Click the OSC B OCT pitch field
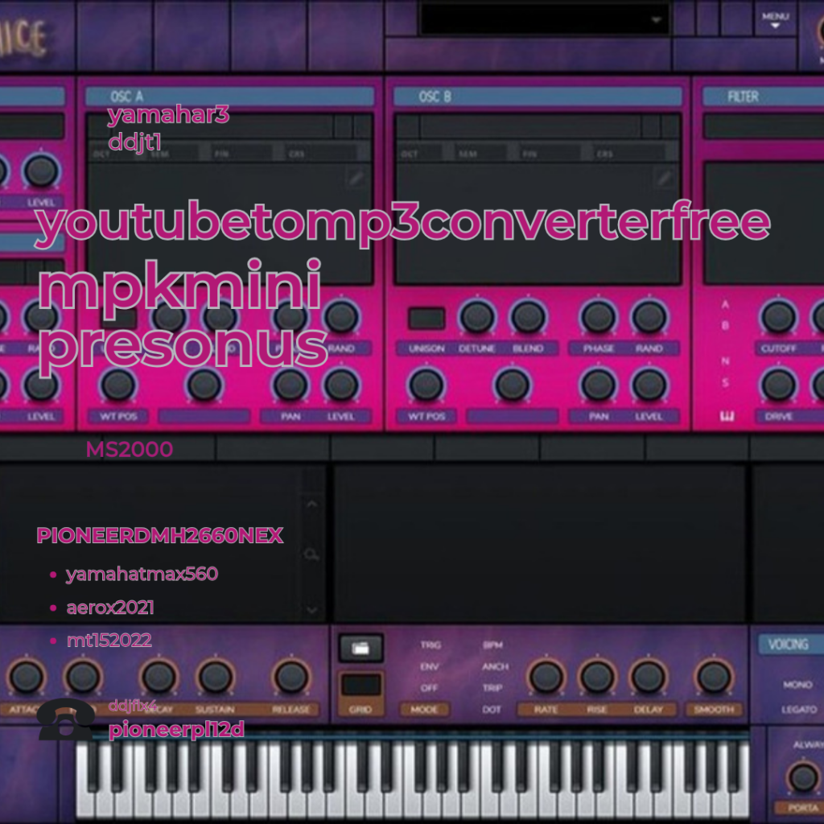Screen dimensions: 824x824 (x=421, y=154)
